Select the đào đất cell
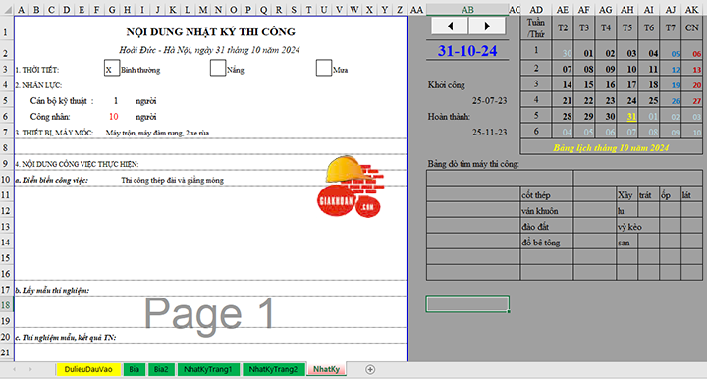The image size is (707, 379). click(x=547, y=226)
